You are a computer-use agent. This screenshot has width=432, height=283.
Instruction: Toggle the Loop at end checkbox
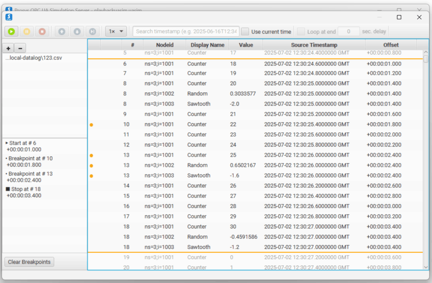point(301,32)
